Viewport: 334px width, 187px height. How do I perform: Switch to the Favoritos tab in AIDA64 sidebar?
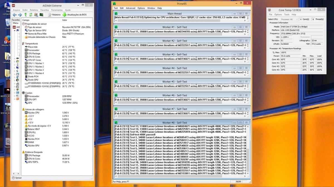click(x=16, y=20)
